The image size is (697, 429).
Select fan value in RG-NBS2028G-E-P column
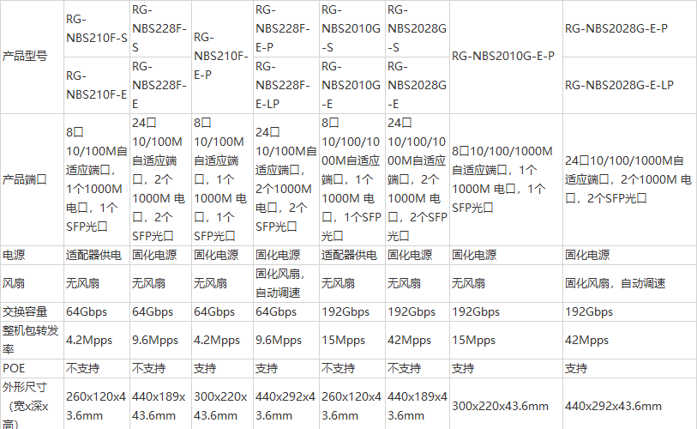coord(616,282)
